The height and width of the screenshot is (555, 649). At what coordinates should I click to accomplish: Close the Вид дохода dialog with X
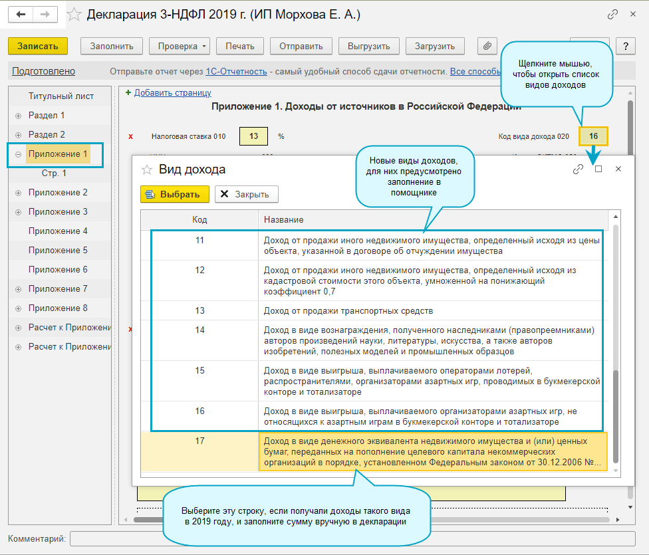pos(618,169)
